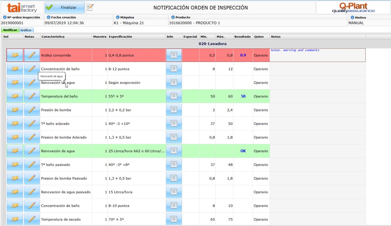Open the notes pencil for Presion de bomba Pasivado
The width and height of the screenshot is (391, 226).
32,178
